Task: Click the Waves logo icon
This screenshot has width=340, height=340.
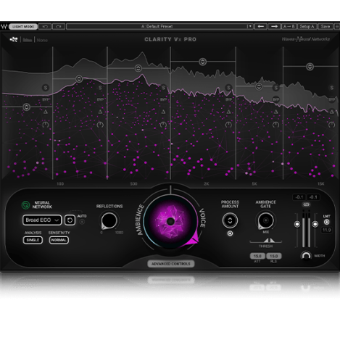Action: [4, 26]
